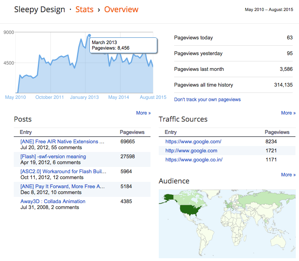
Task: Show More below the pageviews summary
Action: pyautogui.click(x=288, y=113)
